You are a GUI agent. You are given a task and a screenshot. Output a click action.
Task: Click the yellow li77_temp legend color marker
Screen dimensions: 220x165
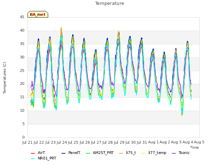coord(144,153)
